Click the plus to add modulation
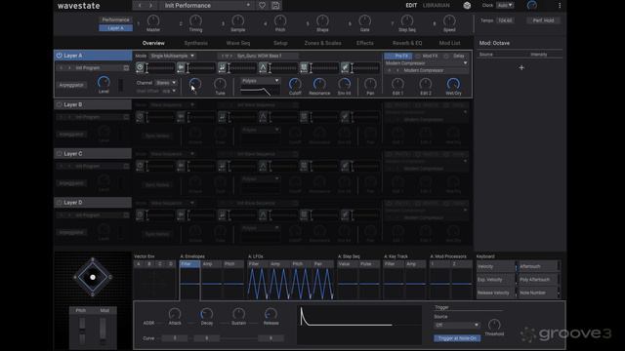 coord(521,68)
